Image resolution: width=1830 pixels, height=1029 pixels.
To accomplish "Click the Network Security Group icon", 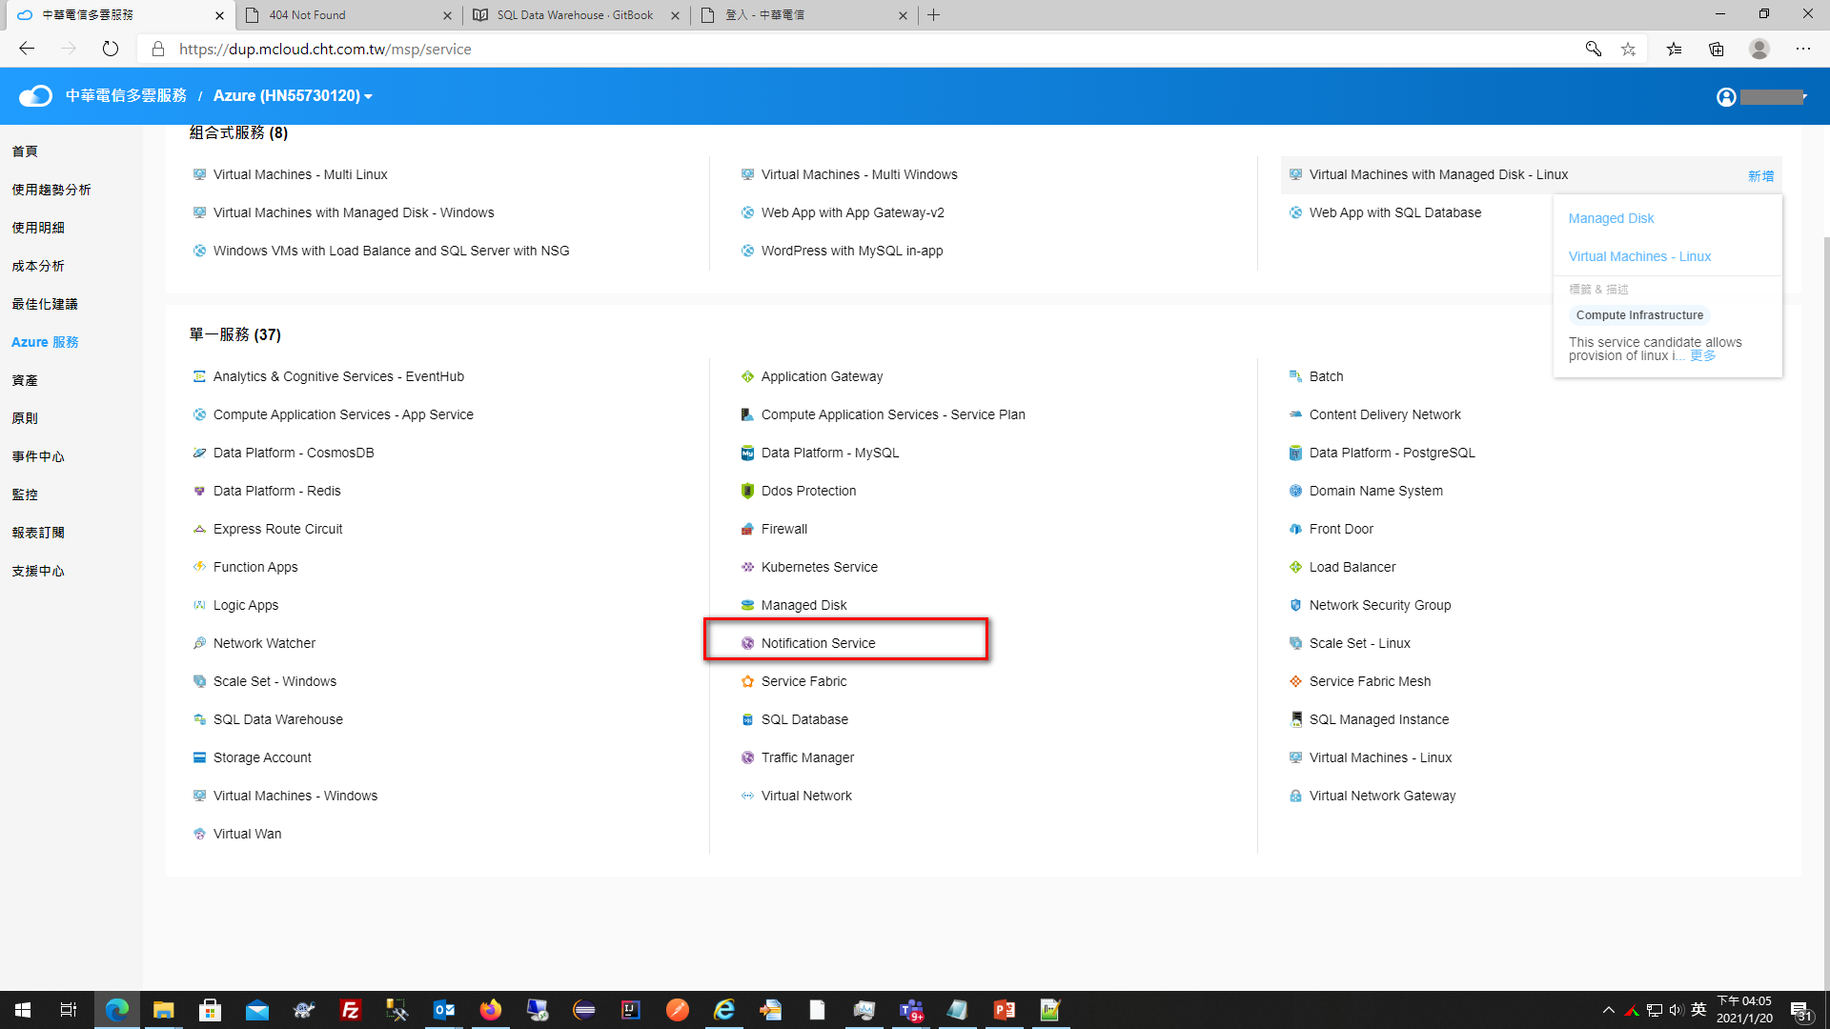I will click(1295, 605).
